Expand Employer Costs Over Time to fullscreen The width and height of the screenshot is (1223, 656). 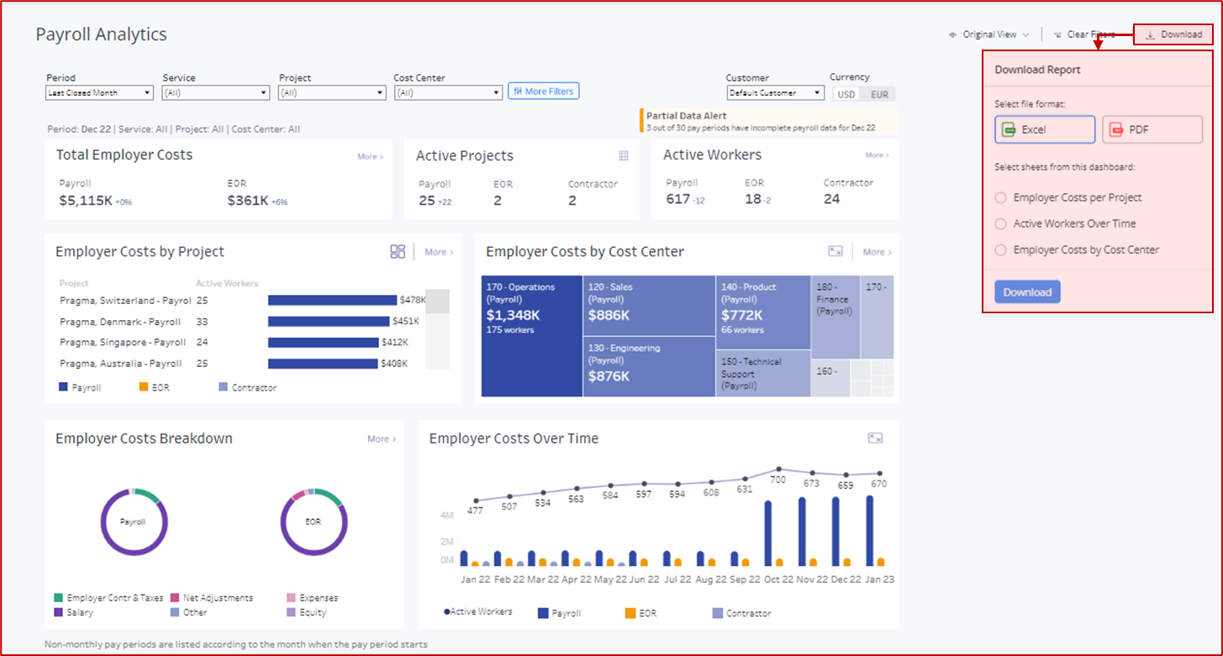click(875, 438)
